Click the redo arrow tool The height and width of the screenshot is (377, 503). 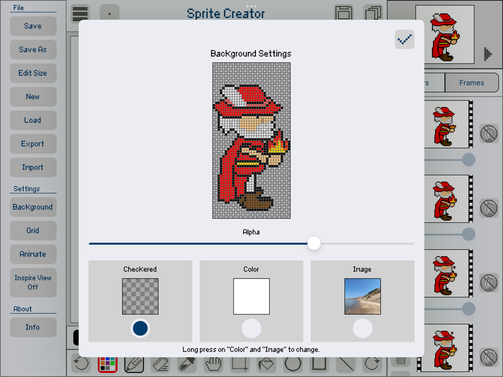coord(372,364)
